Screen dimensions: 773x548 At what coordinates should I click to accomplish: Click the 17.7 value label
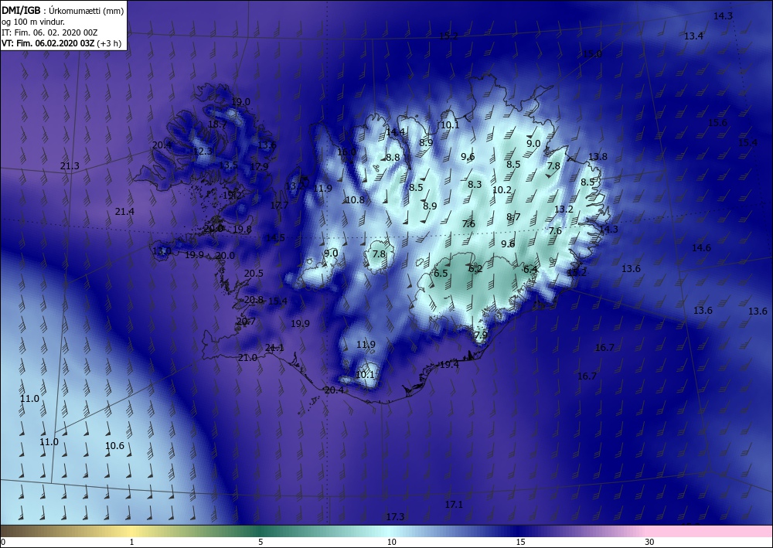click(280, 205)
